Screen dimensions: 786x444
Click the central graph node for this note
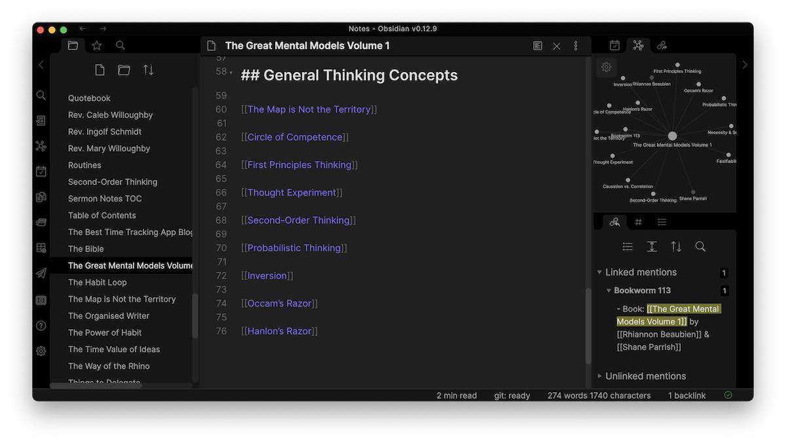[672, 136]
